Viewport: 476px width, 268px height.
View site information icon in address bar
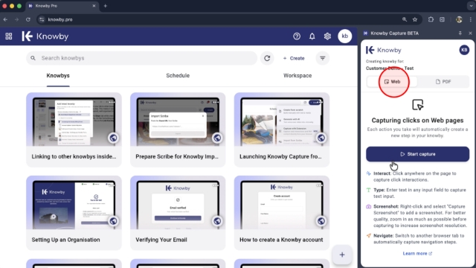42,19
